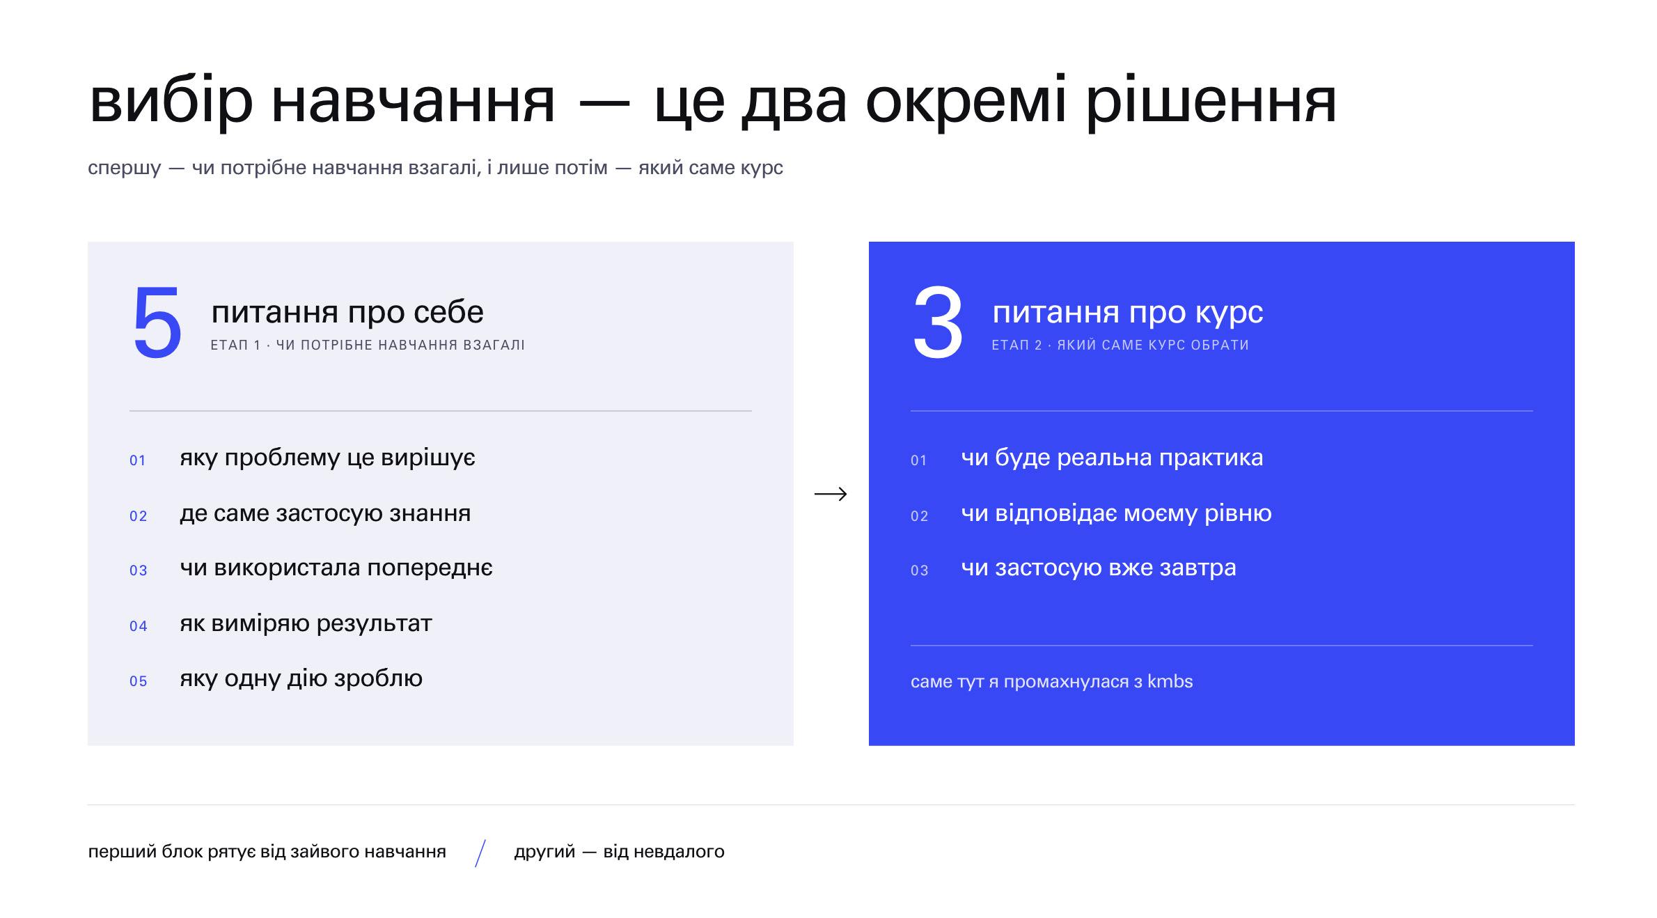
Task: Click the item 'яку проблему це вирішує'
Action: [x=327, y=458]
